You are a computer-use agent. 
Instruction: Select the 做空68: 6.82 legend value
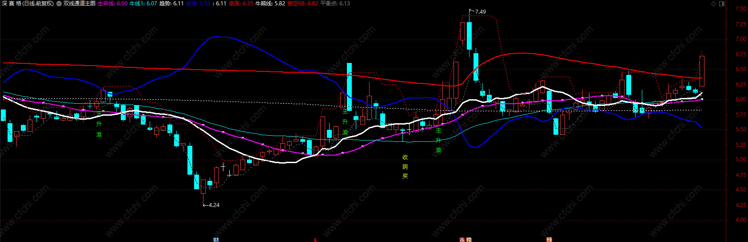click(x=302, y=4)
